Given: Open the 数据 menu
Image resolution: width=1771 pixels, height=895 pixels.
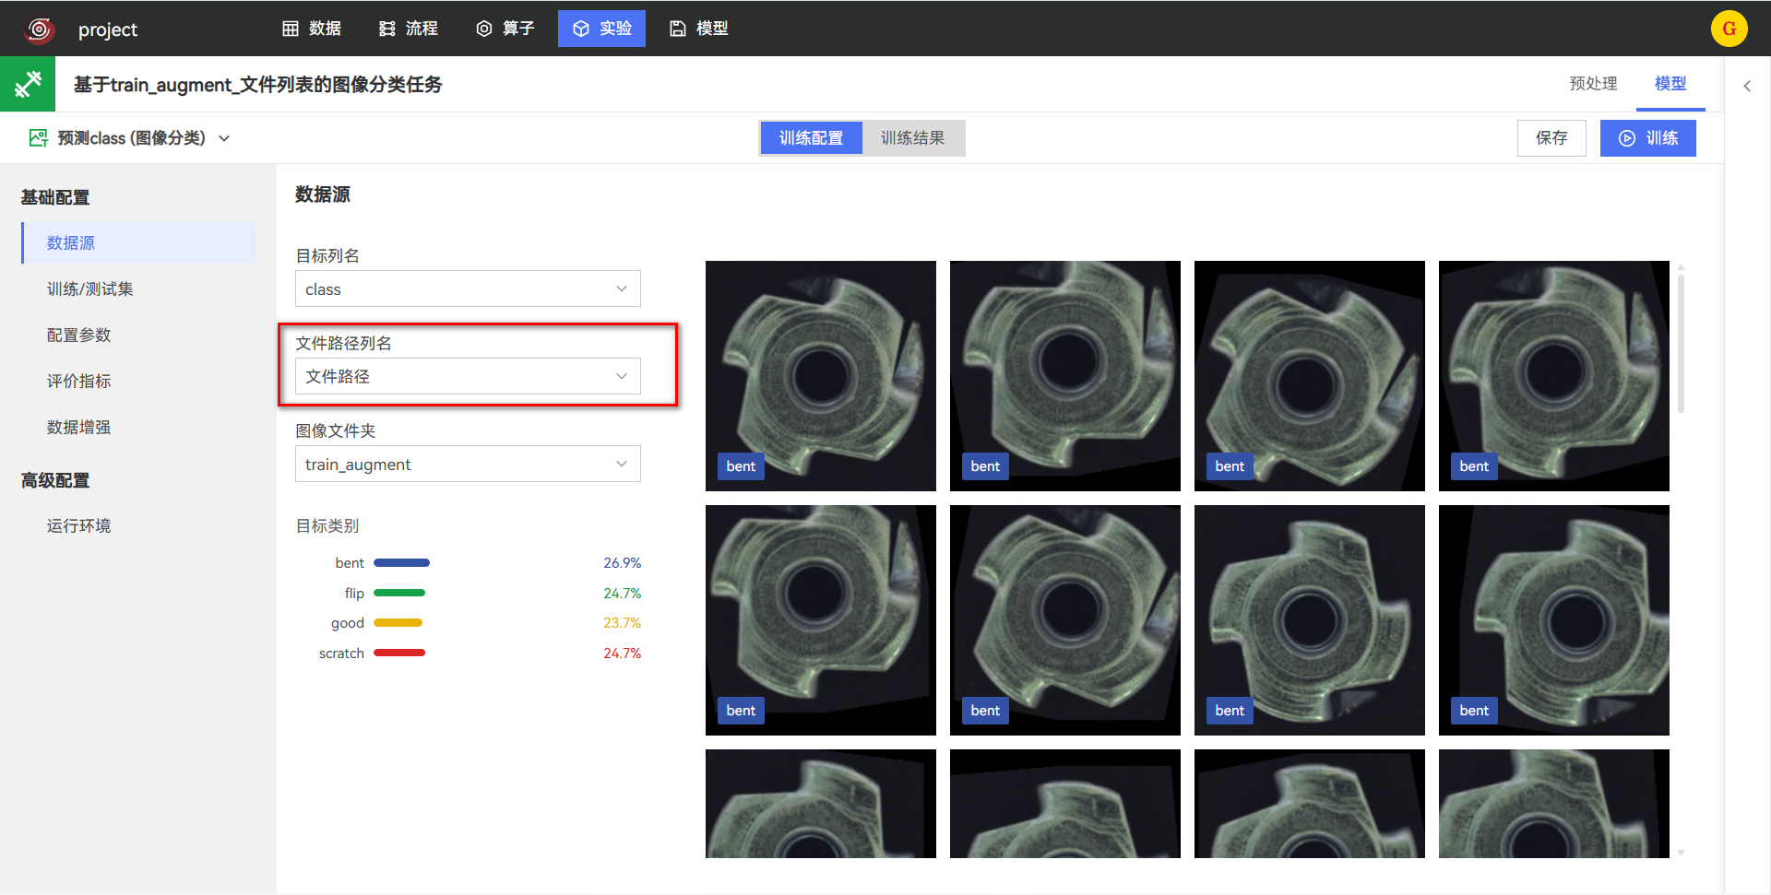Looking at the screenshot, I should point(312,29).
